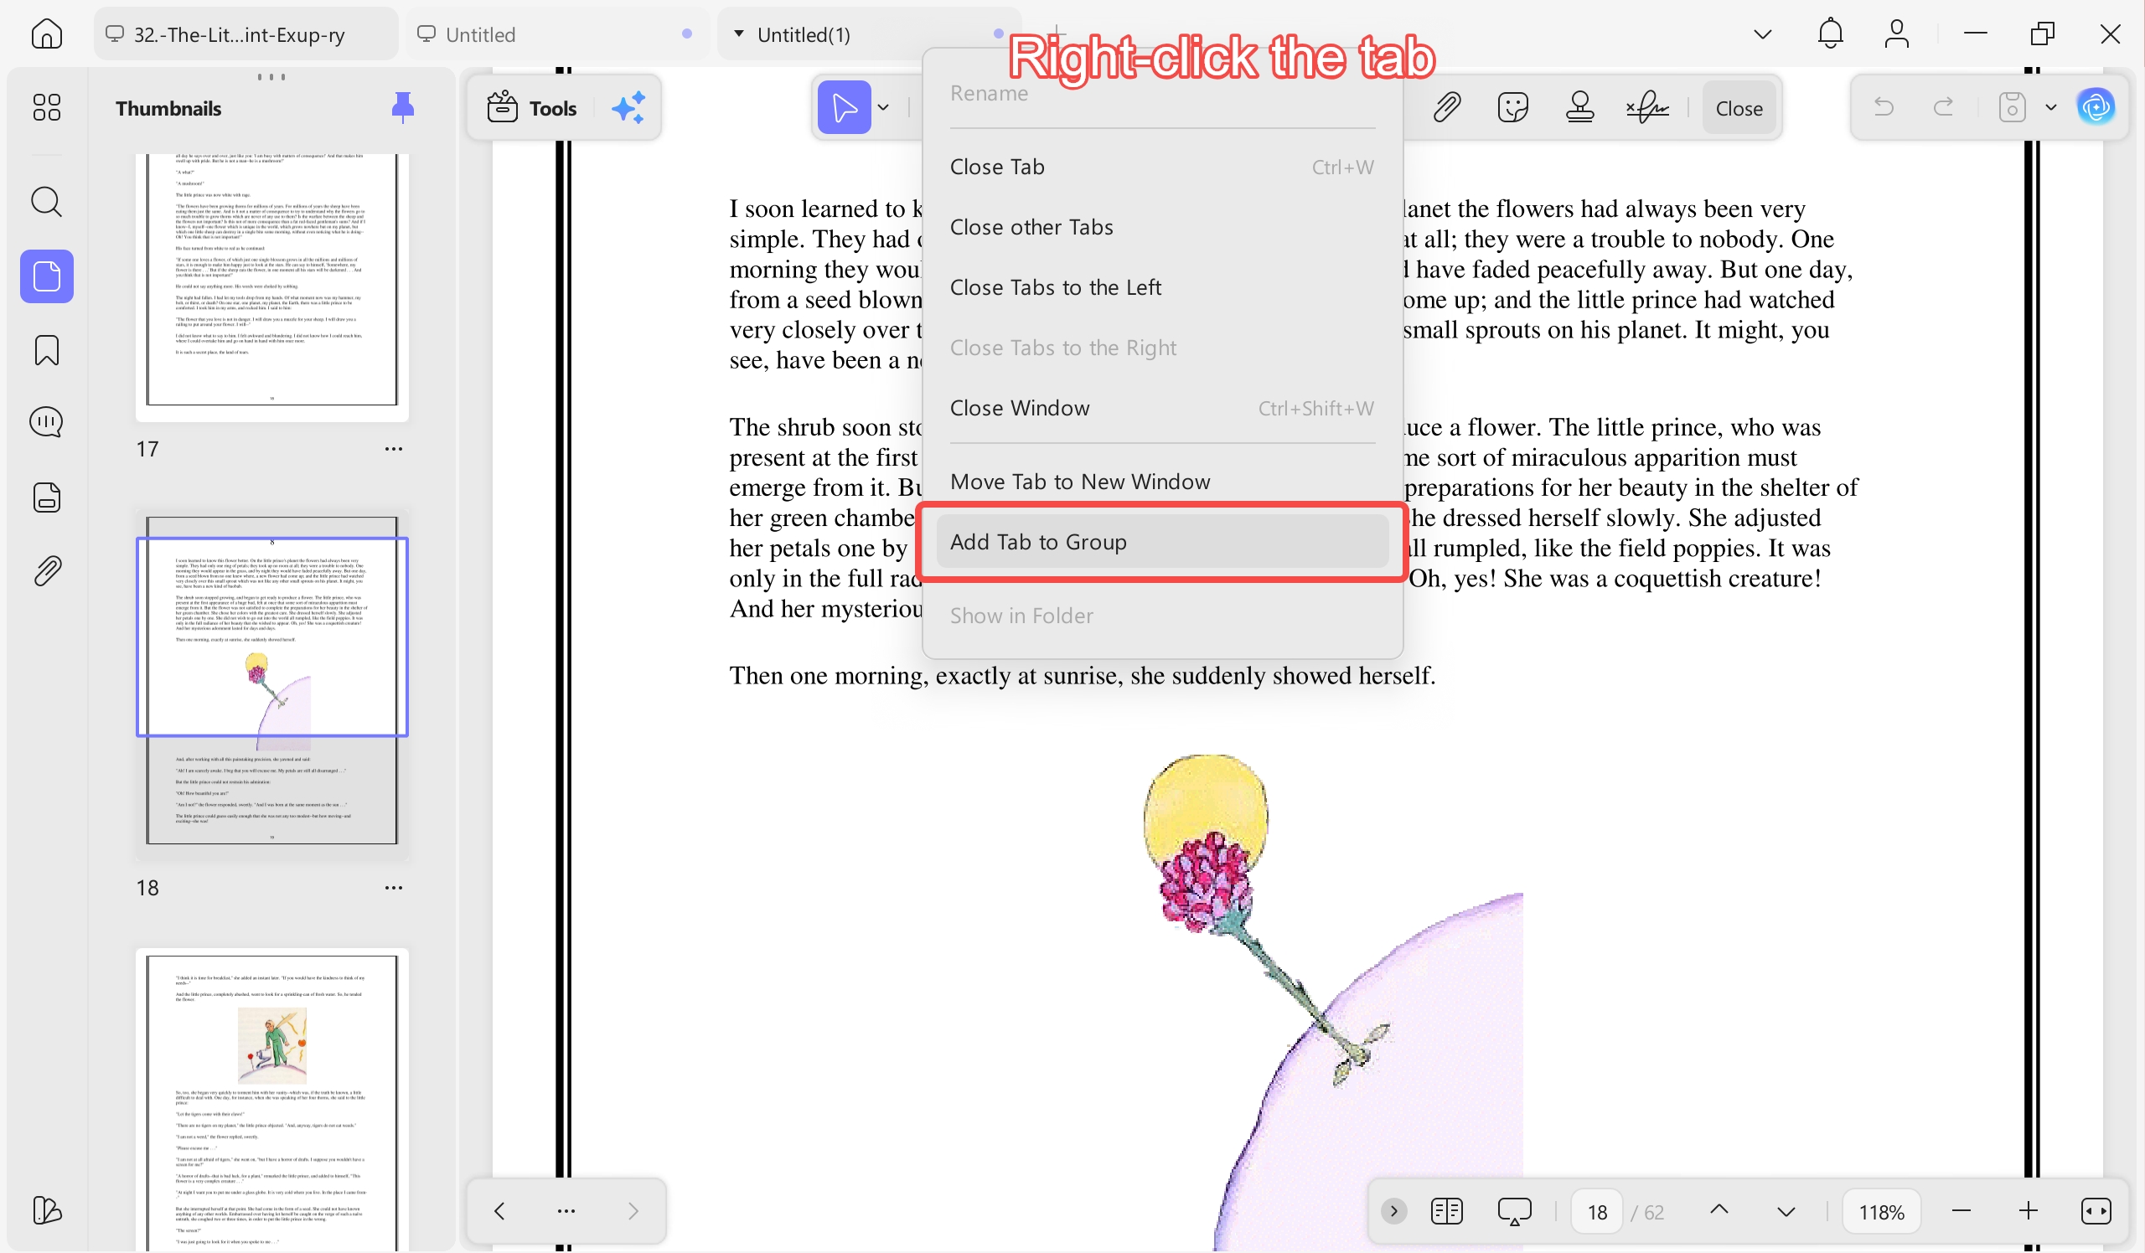Choose Close Window menu entry

pyautogui.click(x=1162, y=408)
